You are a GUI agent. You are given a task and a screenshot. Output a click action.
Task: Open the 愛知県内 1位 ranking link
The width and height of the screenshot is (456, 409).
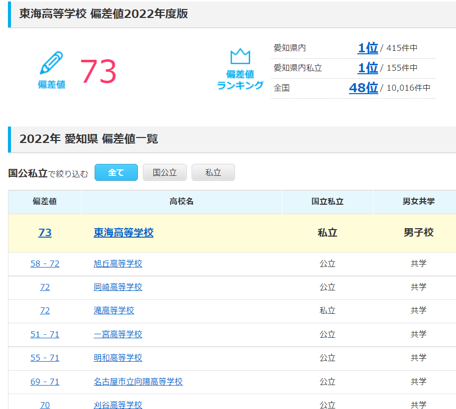click(368, 48)
